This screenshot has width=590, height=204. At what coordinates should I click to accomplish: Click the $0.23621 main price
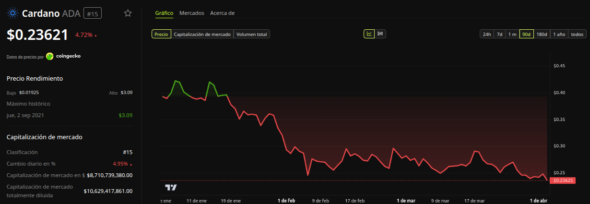coord(38,34)
